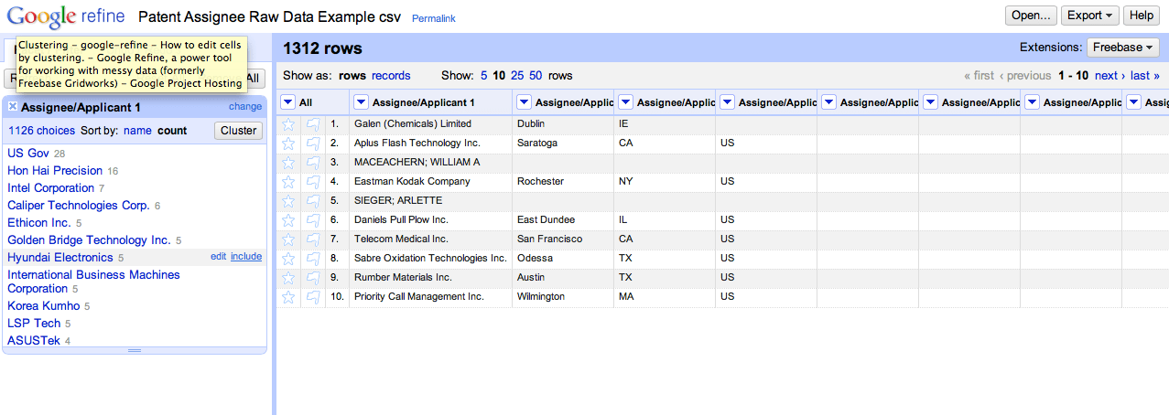The image size is (1169, 415).
Task: Star row 8 Sabre Oxidation Technologies Inc.
Action: 288,259
